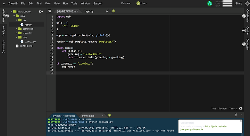
Task: Collapse the python_study root folder
Action: tap(11, 11)
